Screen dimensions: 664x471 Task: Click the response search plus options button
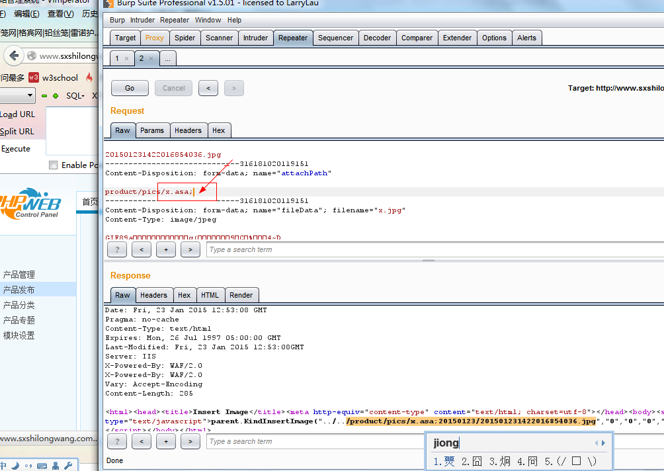[166, 441]
